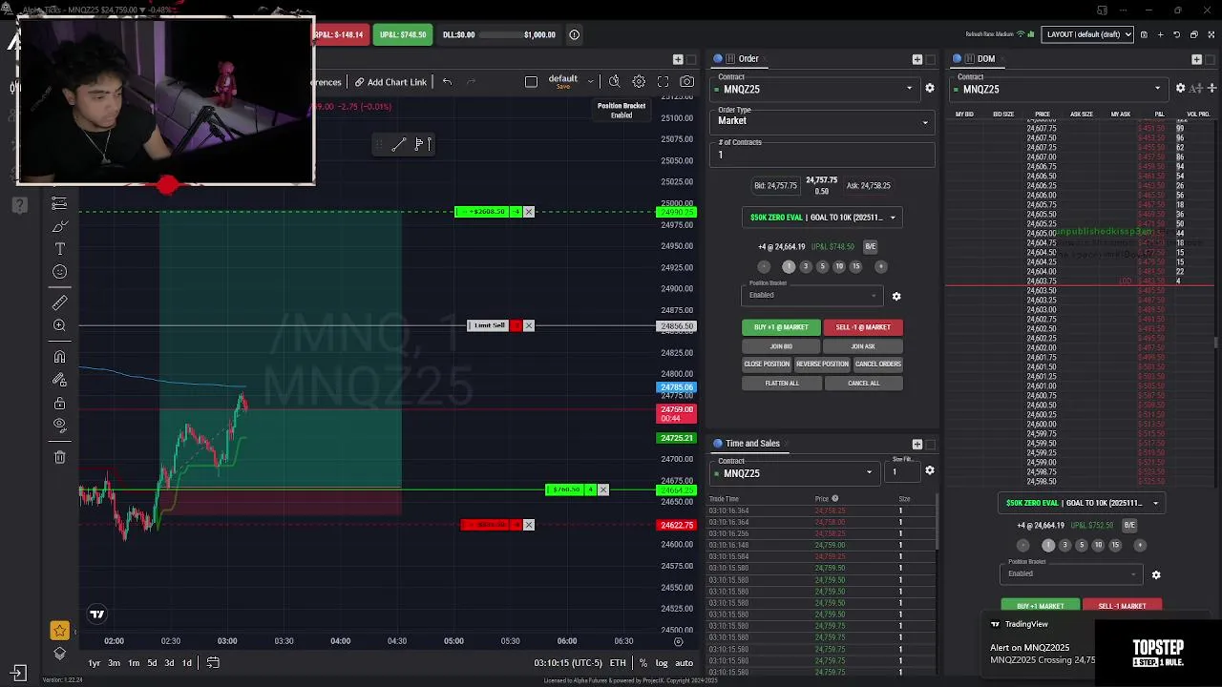Open Order Type Market dropdown
This screenshot has height=687, width=1222.
coord(823,121)
